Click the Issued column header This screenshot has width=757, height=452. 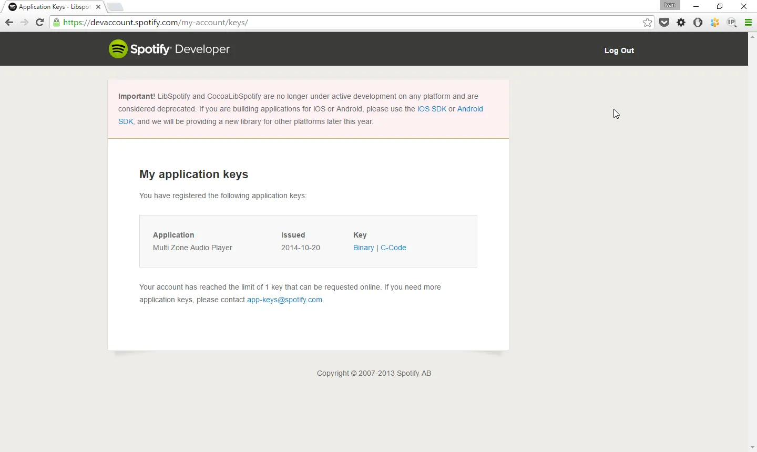[x=293, y=235]
